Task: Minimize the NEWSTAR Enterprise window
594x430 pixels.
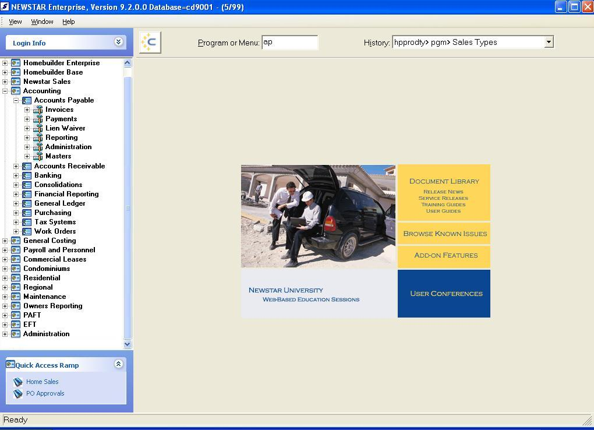Action: pyautogui.click(x=561, y=7)
